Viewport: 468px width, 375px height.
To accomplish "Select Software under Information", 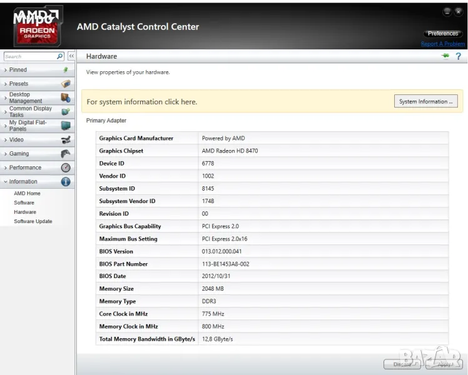I will 24,203.
